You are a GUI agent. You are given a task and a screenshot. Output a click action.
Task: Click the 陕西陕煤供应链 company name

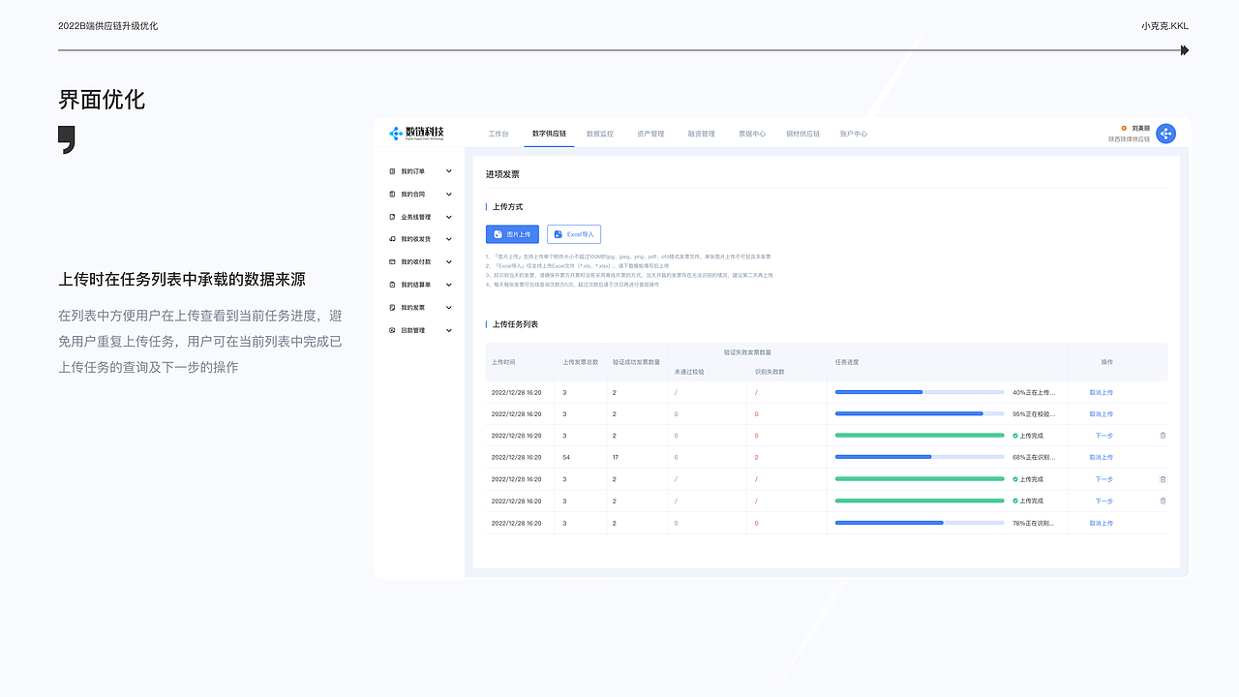click(x=1130, y=139)
